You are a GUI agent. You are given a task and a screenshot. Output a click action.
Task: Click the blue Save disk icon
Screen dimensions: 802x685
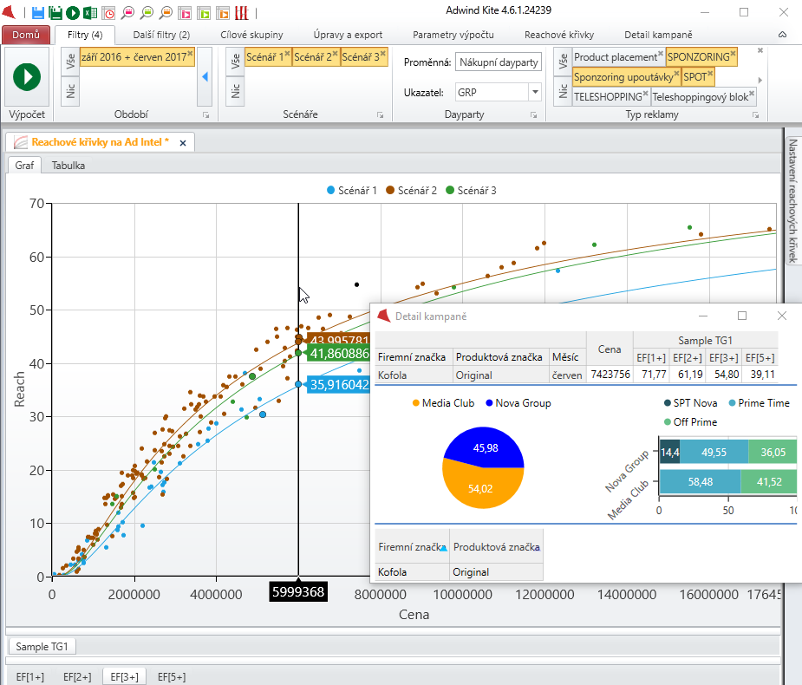pyautogui.click(x=38, y=12)
